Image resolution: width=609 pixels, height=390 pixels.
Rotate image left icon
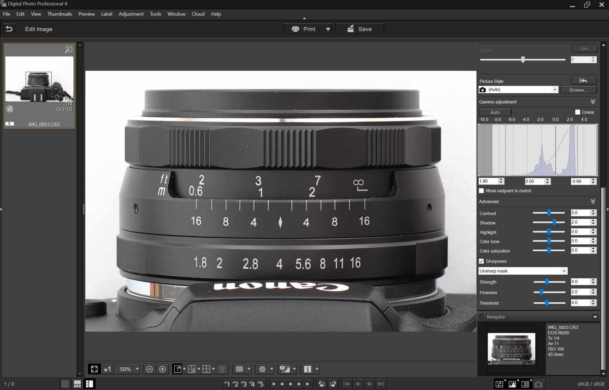[x=322, y=384]
